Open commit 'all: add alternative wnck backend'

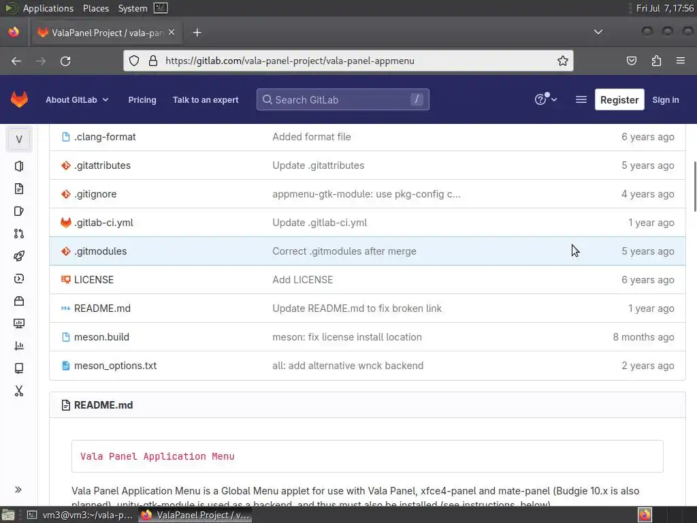tap(348, 366)
